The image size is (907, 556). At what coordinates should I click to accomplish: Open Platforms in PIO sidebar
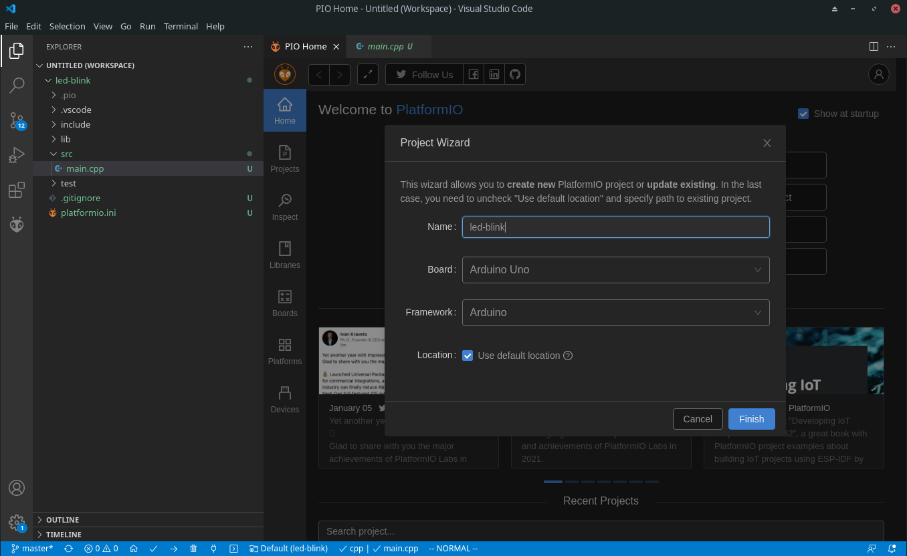(285, 352)
